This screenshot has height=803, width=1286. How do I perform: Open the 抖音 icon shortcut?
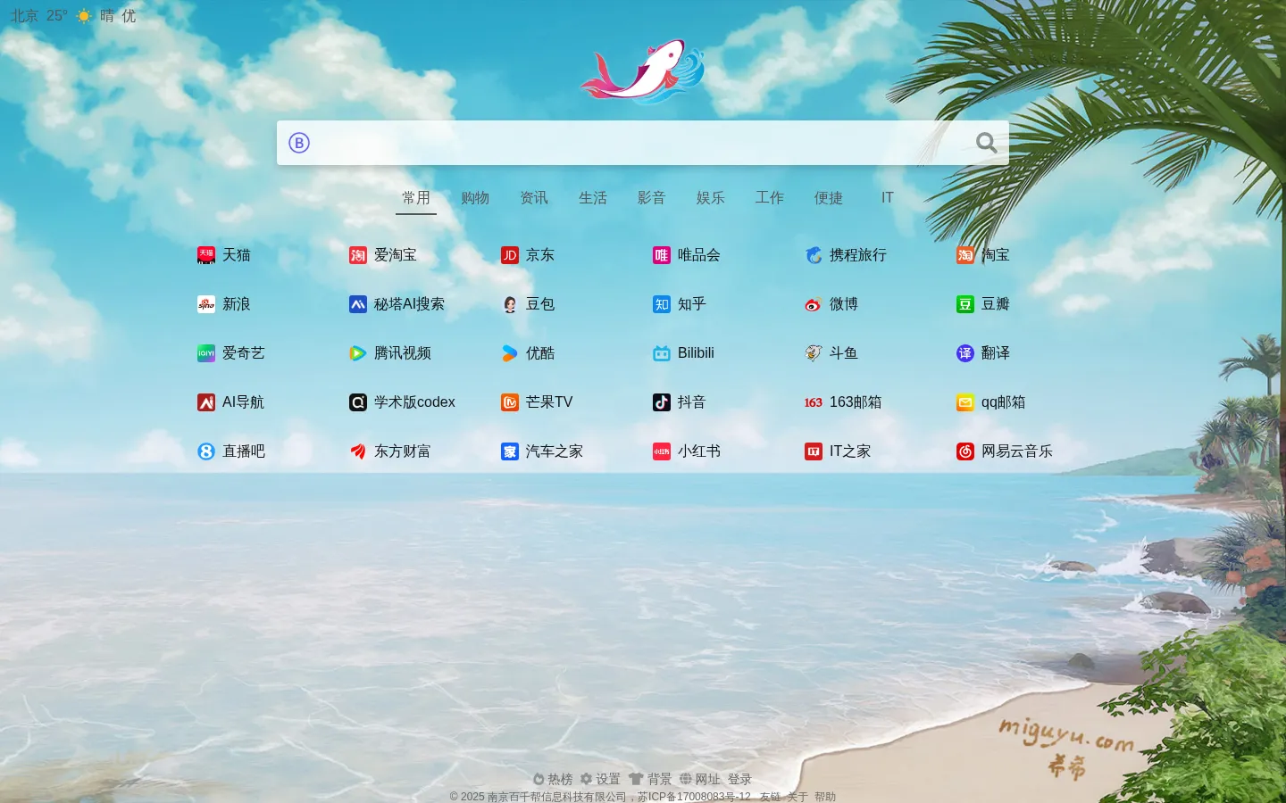pos(662,402)
